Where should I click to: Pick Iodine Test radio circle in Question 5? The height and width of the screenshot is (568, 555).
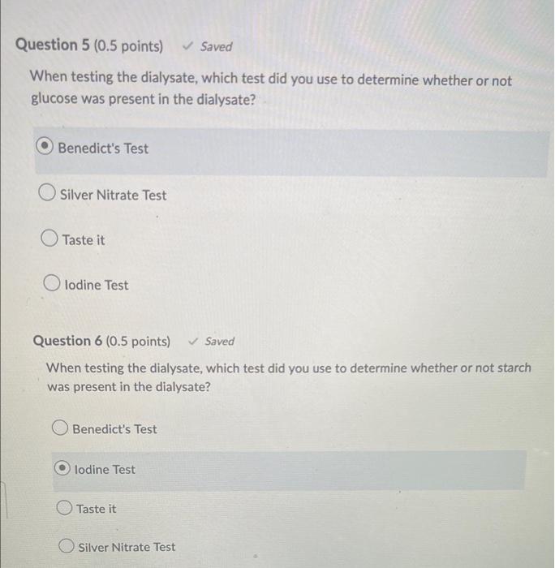click(x=52, y=283)
